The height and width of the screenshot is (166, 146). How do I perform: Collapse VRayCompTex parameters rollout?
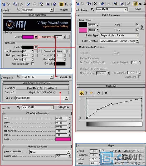[x=36, y=83]
